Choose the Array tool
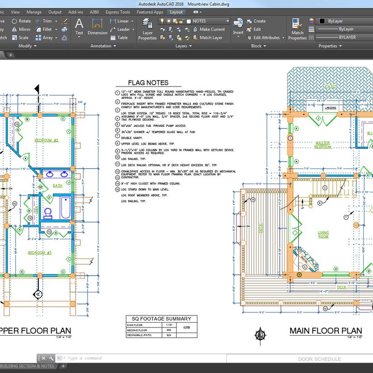This screenshot has height=373, width=373. pos(44,38)
